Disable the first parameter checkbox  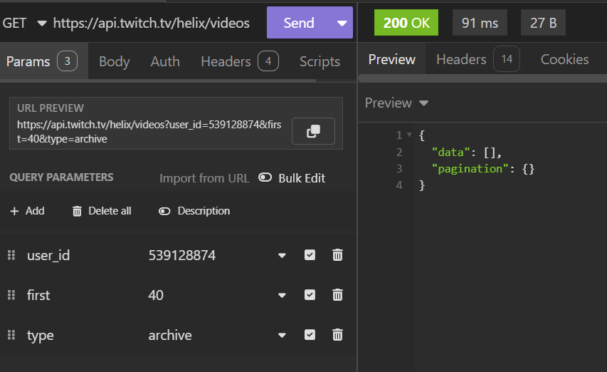click(310, 295)
